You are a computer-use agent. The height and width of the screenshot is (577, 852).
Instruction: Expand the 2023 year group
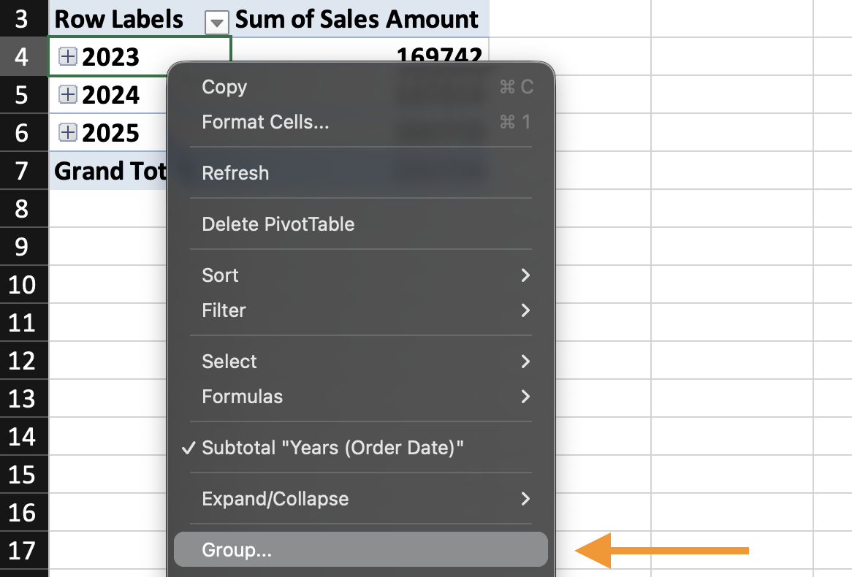tap(67, 57)
